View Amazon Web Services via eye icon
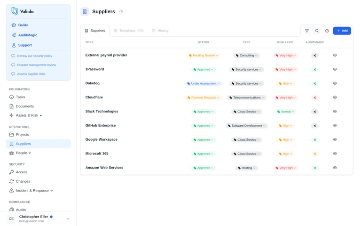 pyautogui.click(x=335, y=168)
